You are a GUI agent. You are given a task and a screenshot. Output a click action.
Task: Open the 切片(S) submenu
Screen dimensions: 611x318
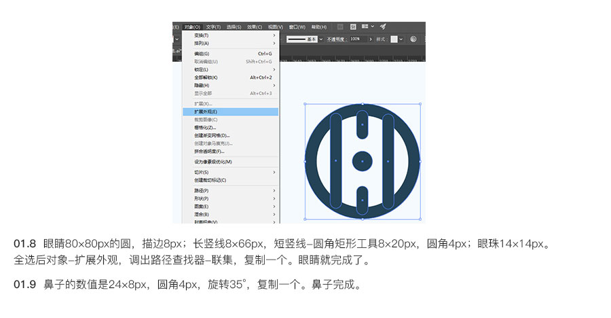click(x=230, y=172)
